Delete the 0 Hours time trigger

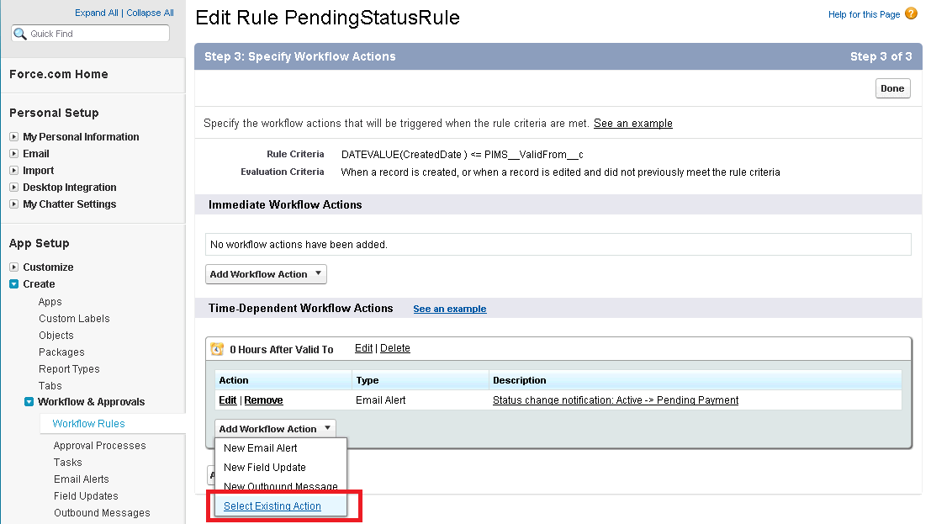pos(395,348)
